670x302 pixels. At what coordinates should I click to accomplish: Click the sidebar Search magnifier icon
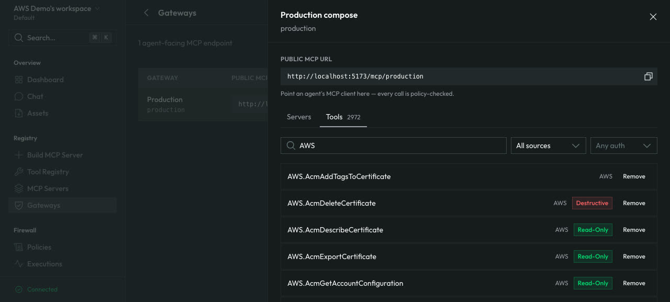pyautogui.click(x=19, y=38)
